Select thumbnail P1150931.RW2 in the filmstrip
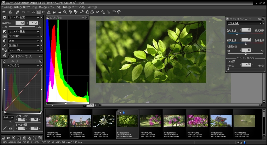267x145 pixels. tap(80, 121)
